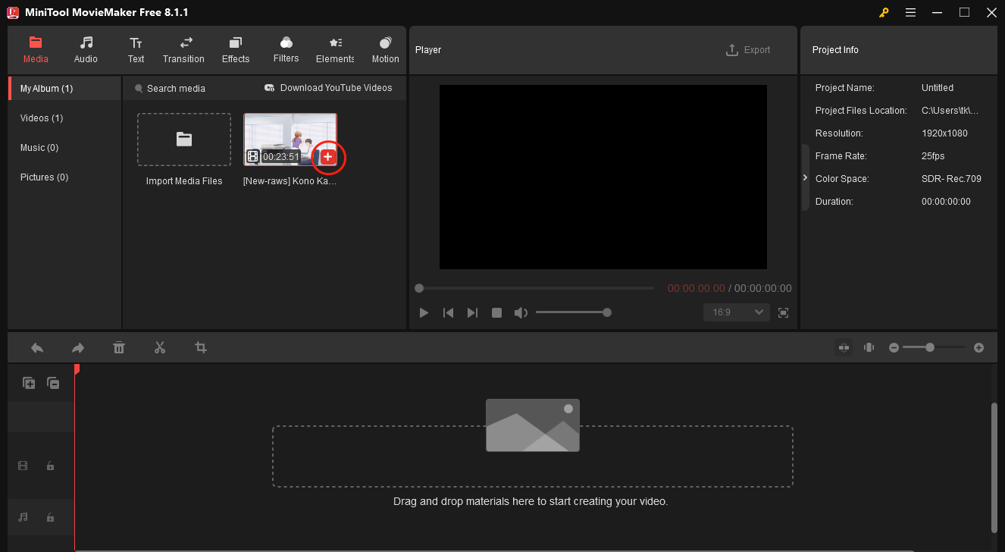Select the Kono Ka... video thumbnail
Image resolution: width=1005 pixels, height=552 pixels.
pos(290,140)
